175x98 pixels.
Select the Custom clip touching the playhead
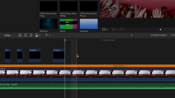tap(59, 56)
